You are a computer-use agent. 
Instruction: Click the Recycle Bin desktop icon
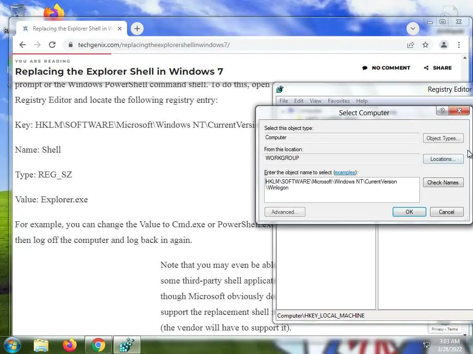point(18,10)
